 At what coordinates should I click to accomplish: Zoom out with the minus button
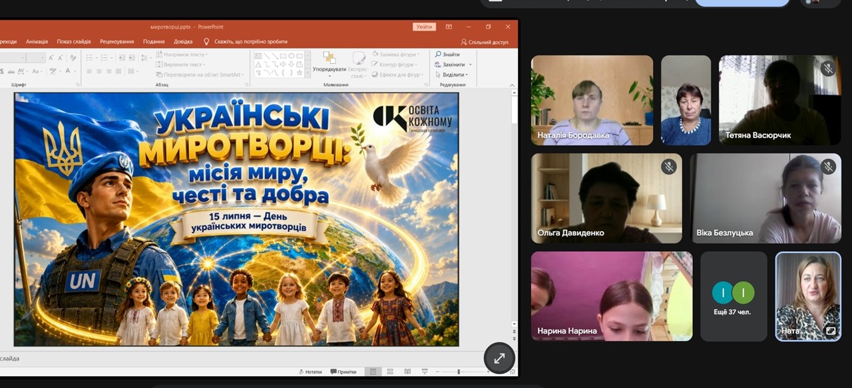click(437, 371)
